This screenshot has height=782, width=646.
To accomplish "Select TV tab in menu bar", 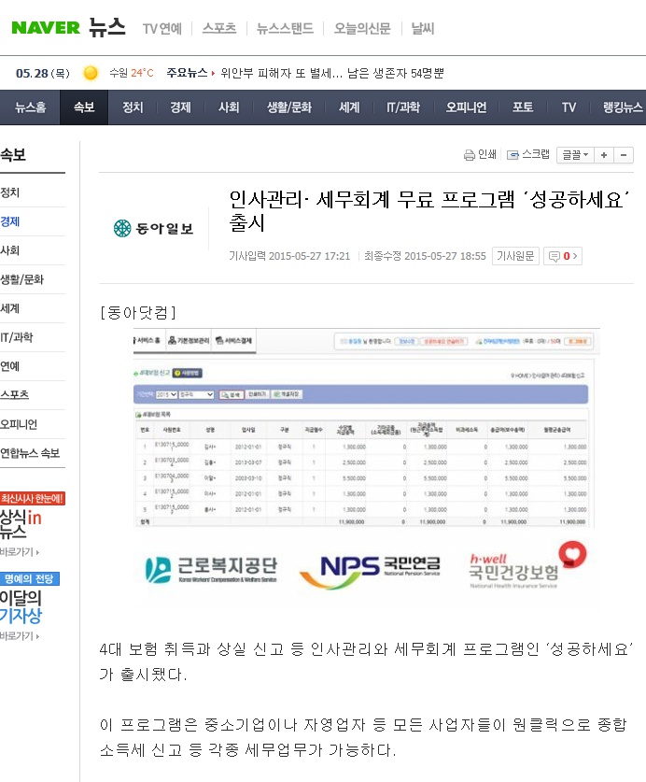I will click(569, 107).
